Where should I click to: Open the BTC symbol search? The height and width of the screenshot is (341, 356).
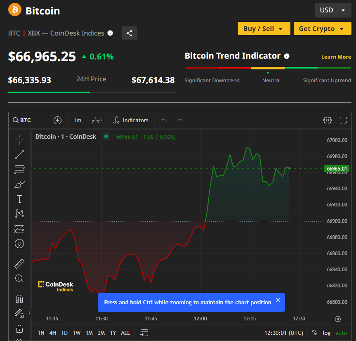click(22, 120)
